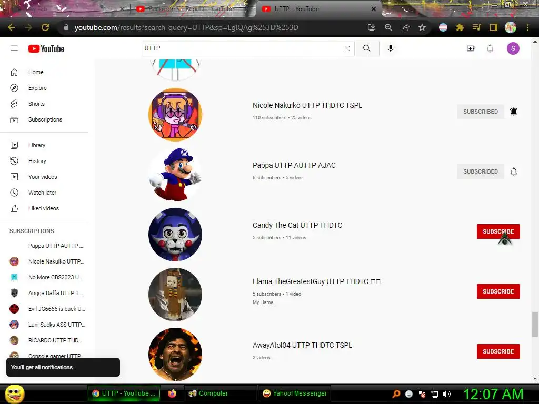
Task: Click the browser forward arrow
Action: (28, 27)
